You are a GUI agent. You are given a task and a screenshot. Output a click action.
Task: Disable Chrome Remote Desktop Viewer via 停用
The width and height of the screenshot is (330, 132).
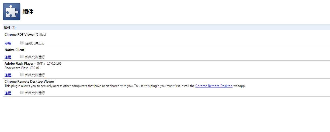click(x=8, y=93)
